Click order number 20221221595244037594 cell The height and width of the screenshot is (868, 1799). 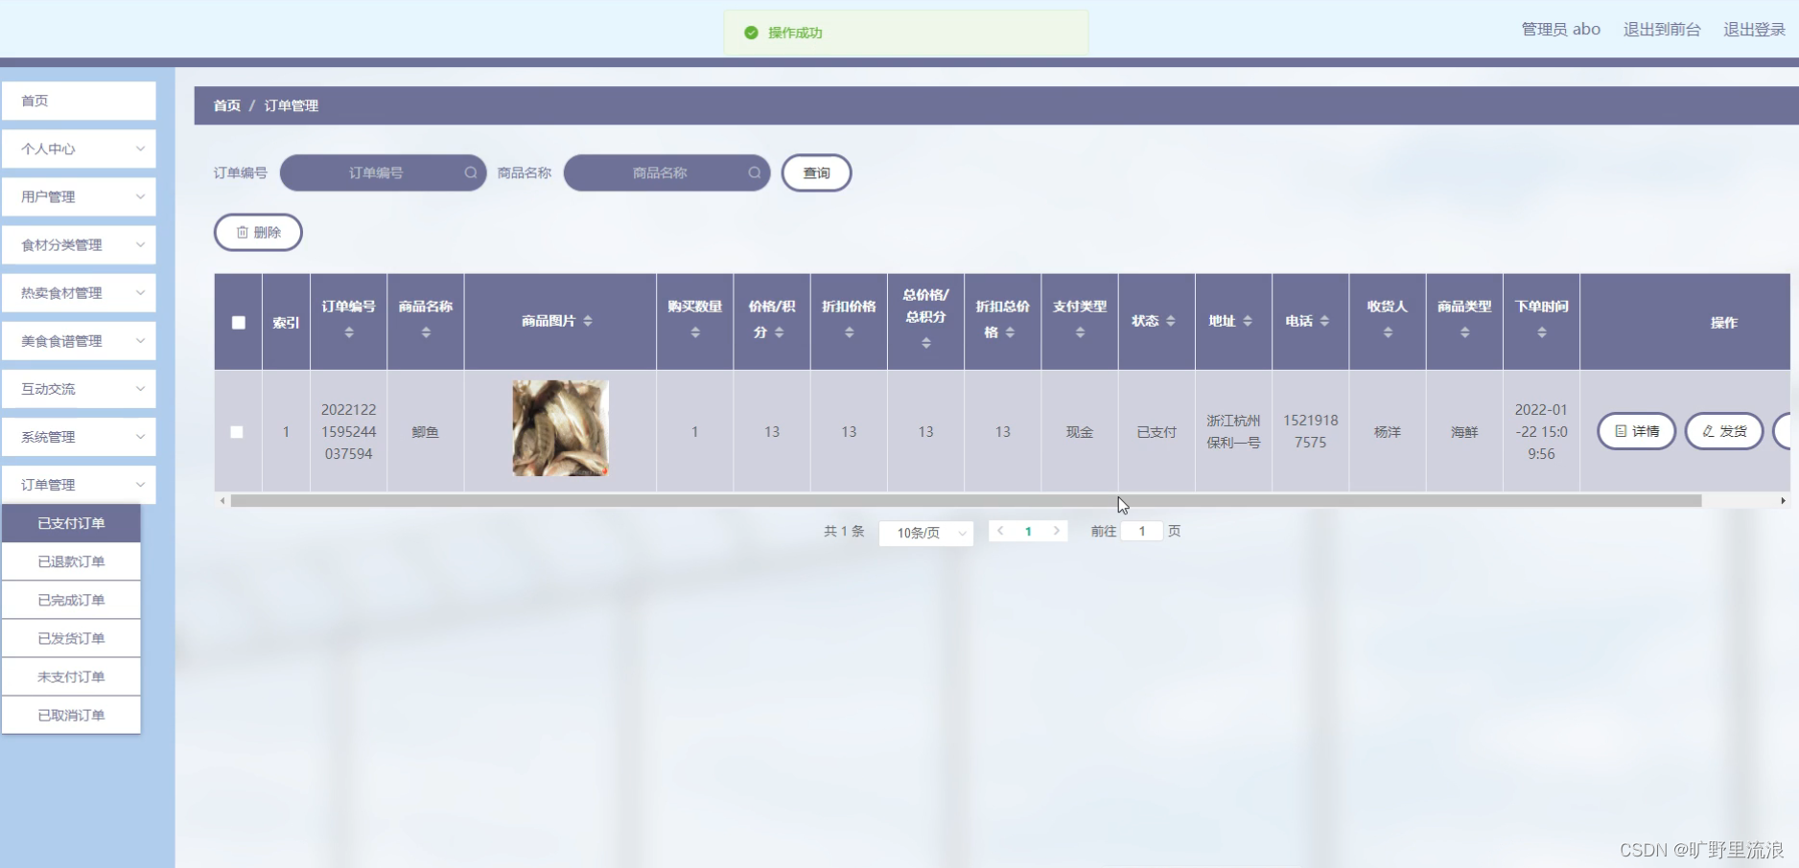point(349,432)
